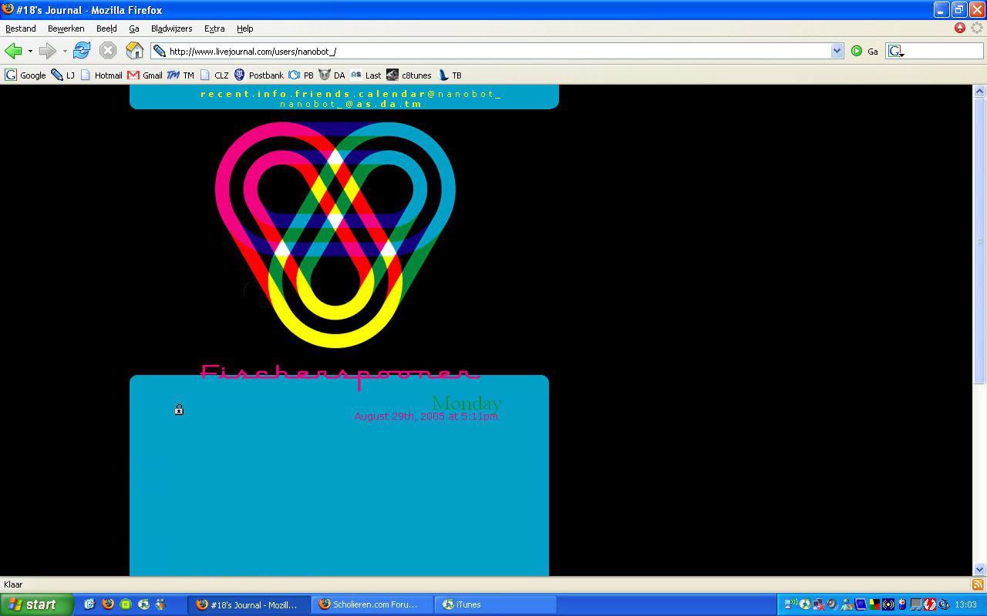Viewport: 987px width, 616px height.
Task: Click the grey Forward arrow button
Action: click(48, 52)
